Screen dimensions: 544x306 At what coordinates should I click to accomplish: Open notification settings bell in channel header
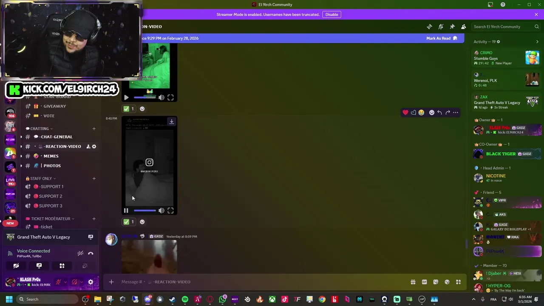click(x=441, y=26)
